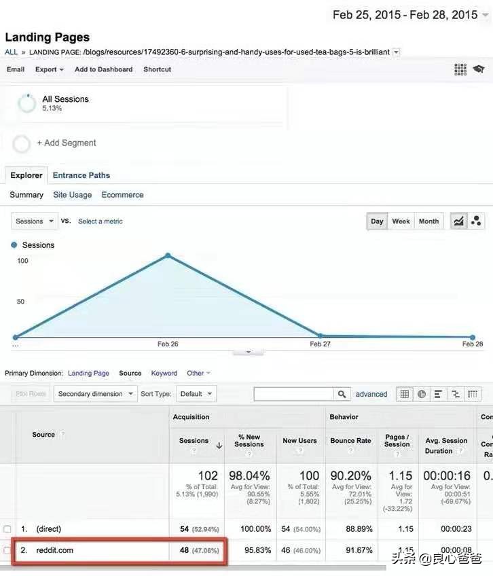Expand the landing page path dropdown
Viewport: 493px width, 576px height.
(396, 52)
